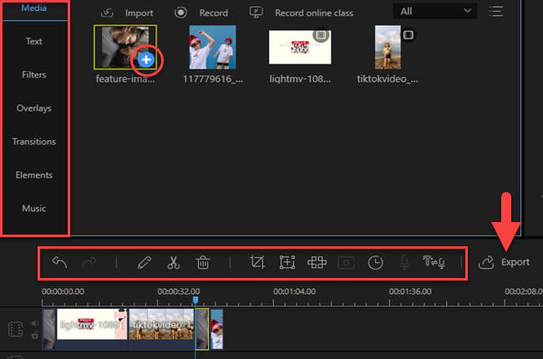Screen dimensions: 543x359
Task: Select the 117779616 thumbnail
Action: click(x=213, y=47)
